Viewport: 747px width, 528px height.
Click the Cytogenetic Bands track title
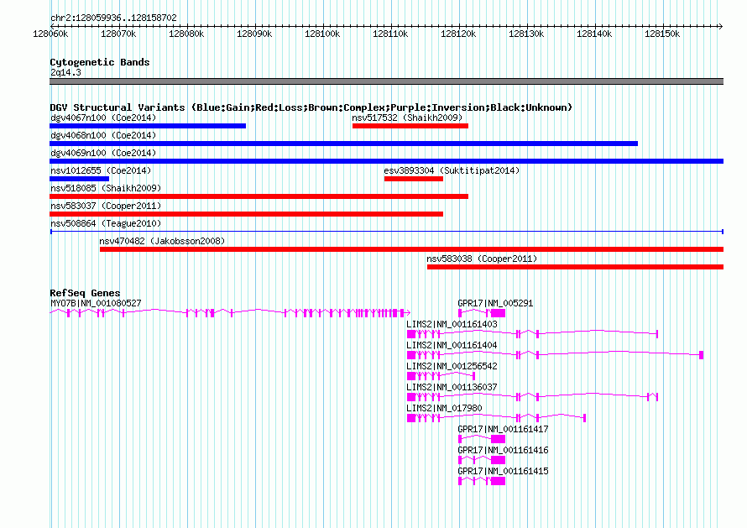coord(100,62)
